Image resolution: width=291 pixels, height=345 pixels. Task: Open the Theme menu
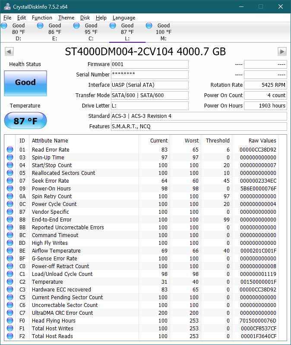(x=66, y=18)
